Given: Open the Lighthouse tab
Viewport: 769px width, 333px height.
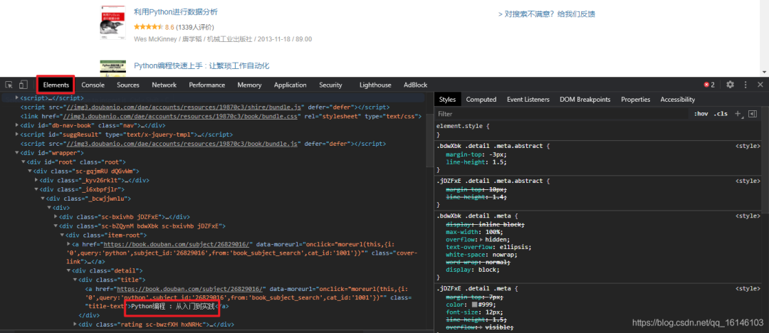Looking at the screenshot, I should tap(375, 85).
